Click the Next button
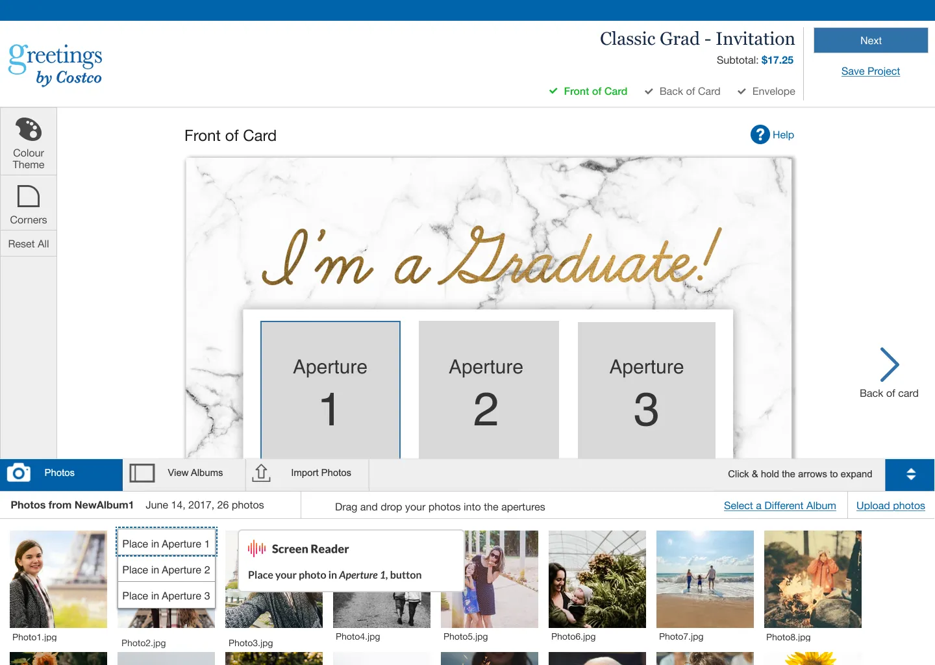Screen dimensions: 935x665 (871, 40)
